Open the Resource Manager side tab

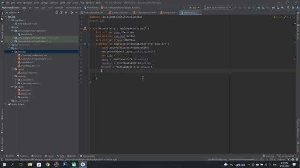(x=2, y=33)
